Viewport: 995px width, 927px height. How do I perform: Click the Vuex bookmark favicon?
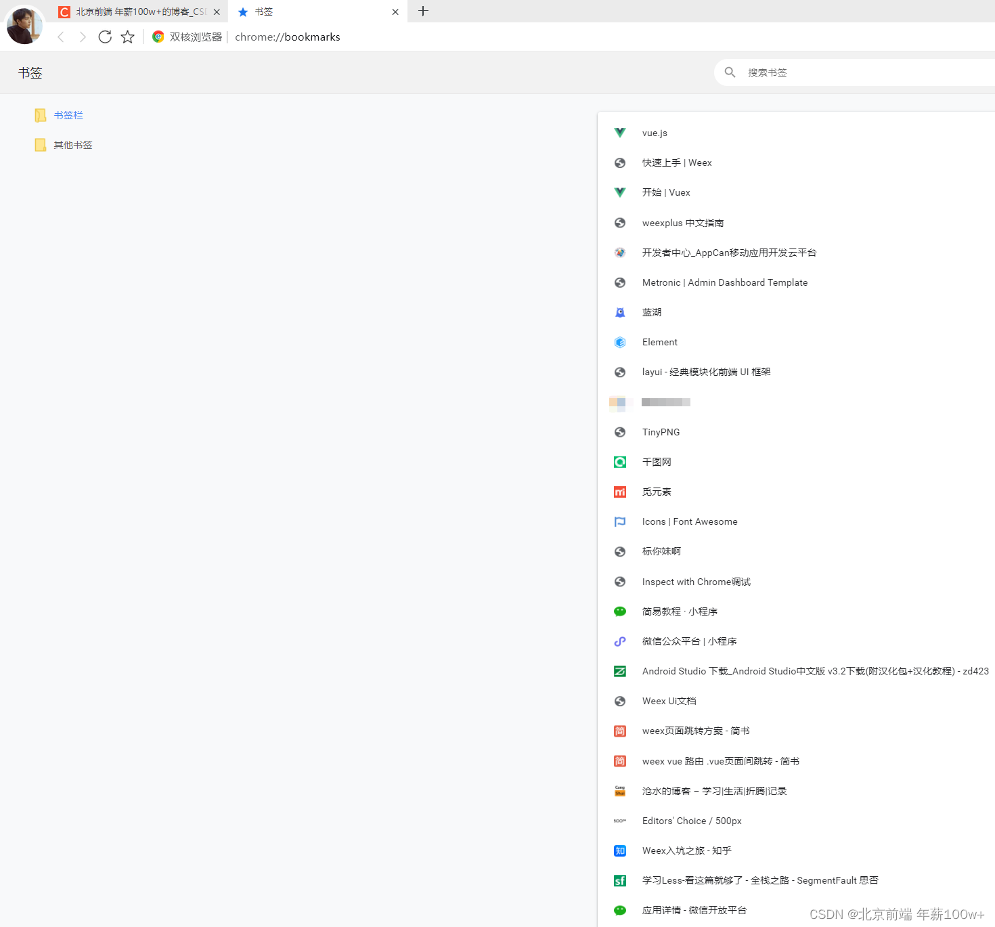click(620, 192)
